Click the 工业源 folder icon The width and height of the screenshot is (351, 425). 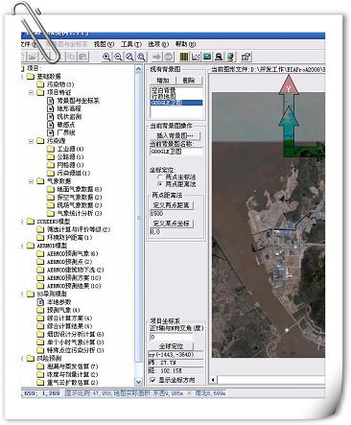[x=51, y=149]
